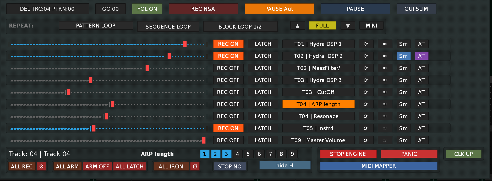Open the T05 | Instr4 selector
This screenshot has width=492, height=181.
click(318, 128)
